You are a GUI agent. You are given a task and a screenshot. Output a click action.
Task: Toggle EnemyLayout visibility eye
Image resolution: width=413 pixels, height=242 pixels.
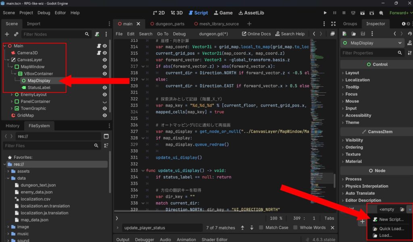pyautogui.click(x=105, y=94)
